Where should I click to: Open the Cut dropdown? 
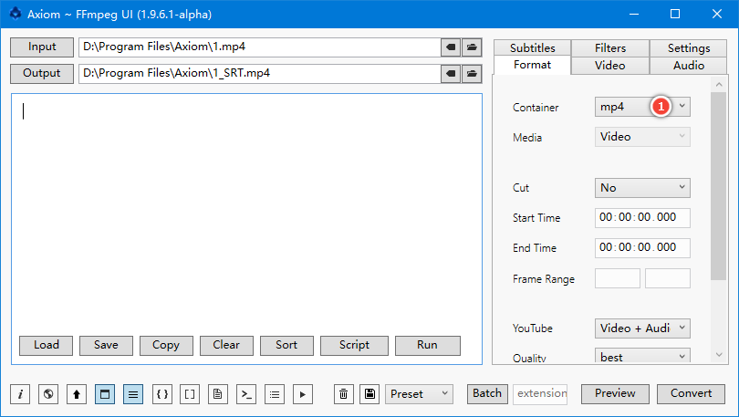click(642, 188)
